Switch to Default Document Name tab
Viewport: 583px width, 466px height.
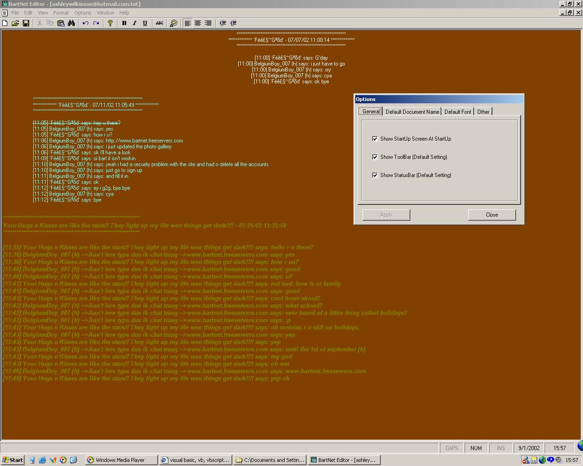(x=412, y=112)
